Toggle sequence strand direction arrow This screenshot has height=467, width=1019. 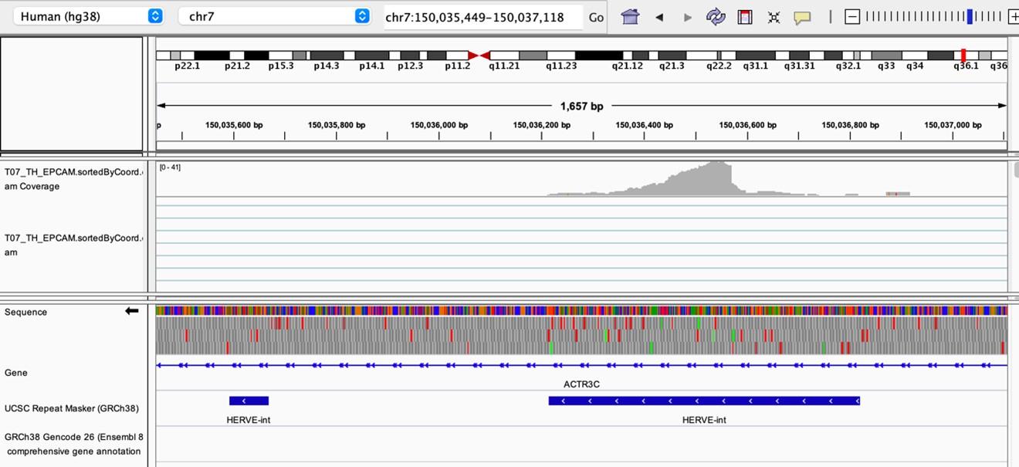click(132, 311)
